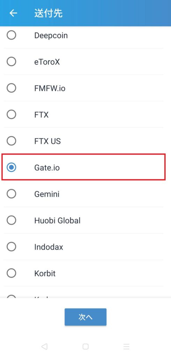Choose Huobi Global radio option

pos(12,220)
